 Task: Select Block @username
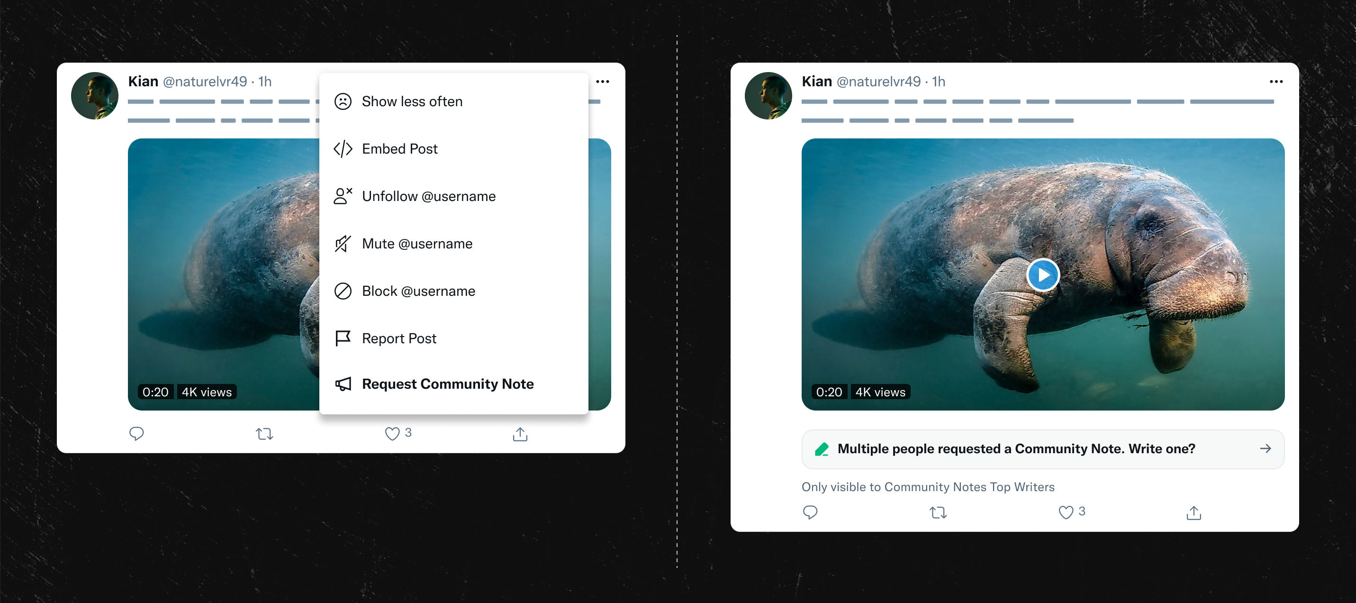(x=418, y=291)
